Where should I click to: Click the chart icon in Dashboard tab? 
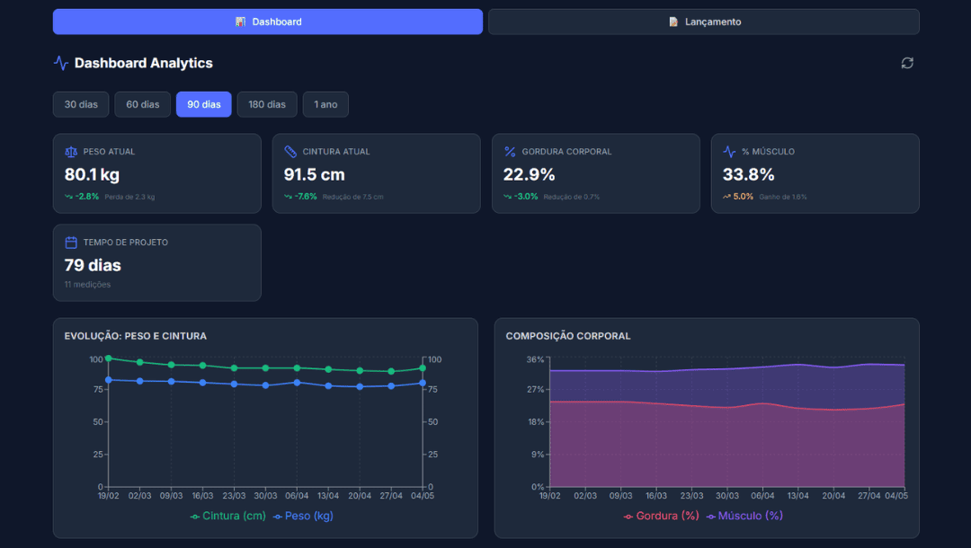(240, 22)
